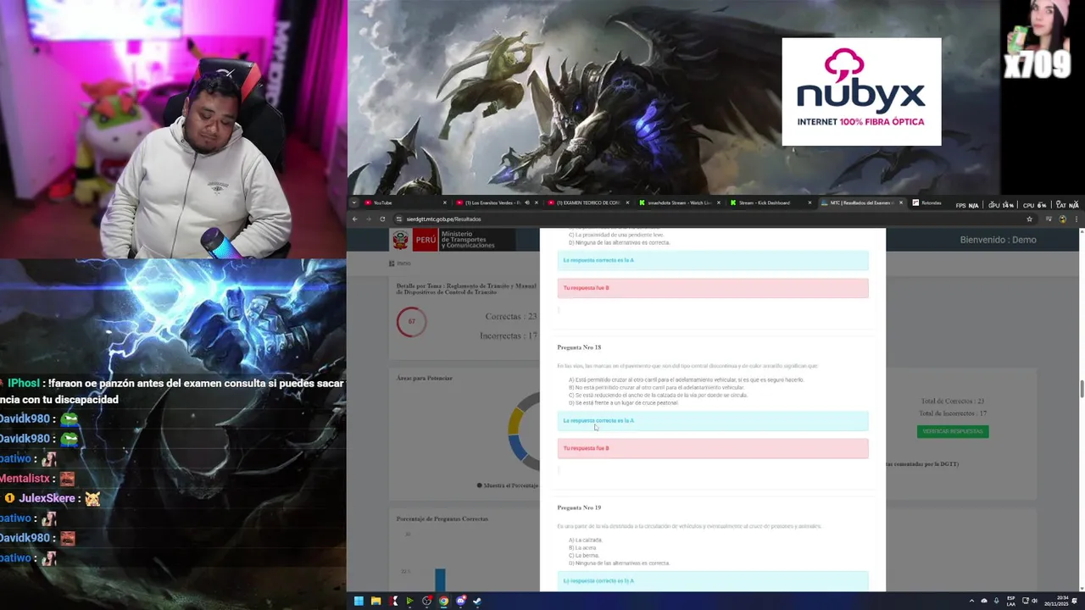Open the Windows Start menu
Image resolution: width=1085 pixels, height=610 pixels.
(359, 601)
